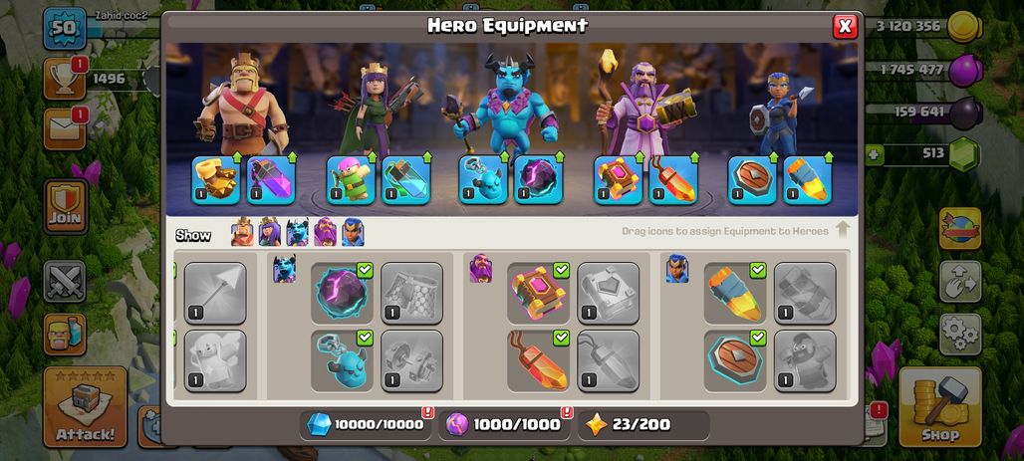Image resolution: width=1024 pixels, height=461 pixels.
Task: Choose the Rocket Spear equipment in list
Action: 735,294
